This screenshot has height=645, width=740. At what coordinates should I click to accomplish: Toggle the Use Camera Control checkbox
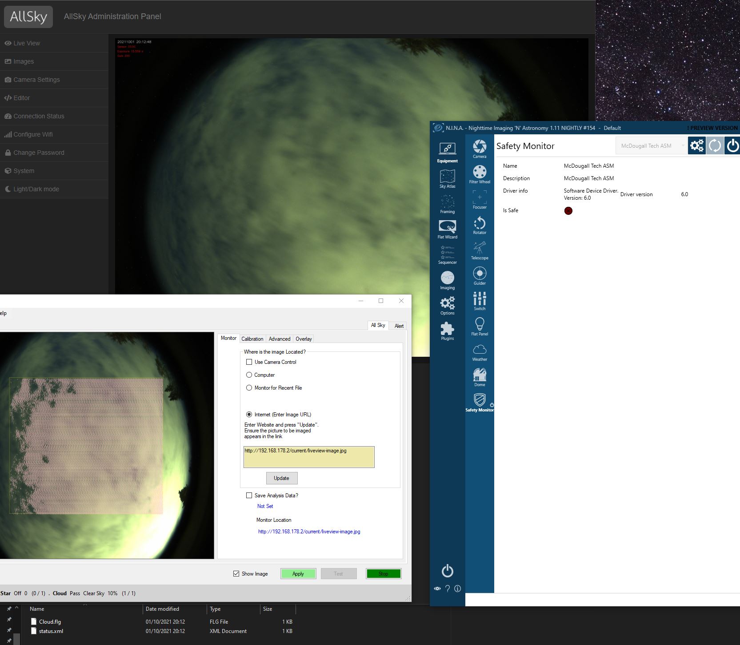(x=249, y=362)
